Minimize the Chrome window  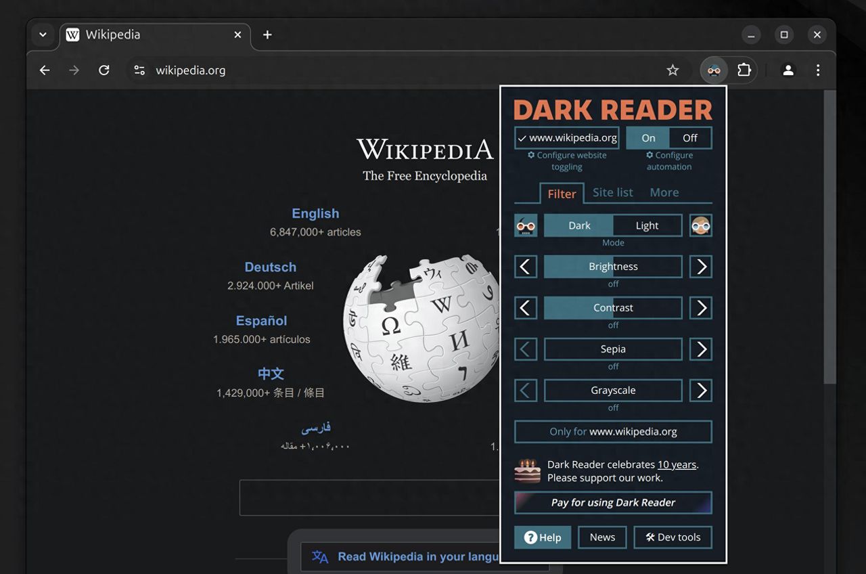pyautogui.click(x=751, y=35)
